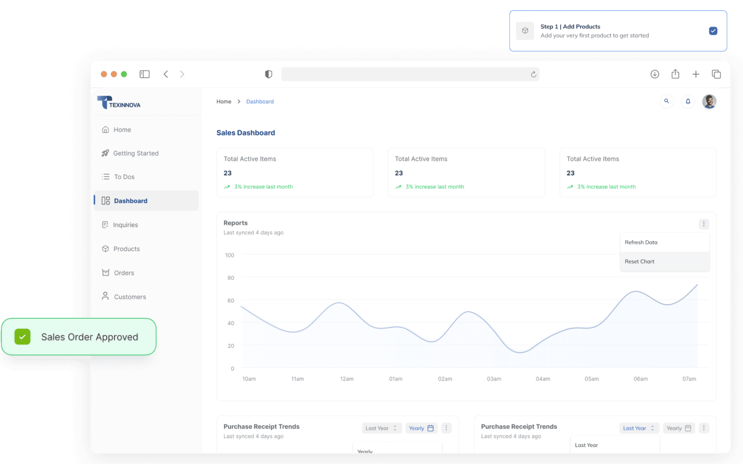Check the Step 1 Add Products checkbox
This screenshot has height=464, width=743.
713,31
